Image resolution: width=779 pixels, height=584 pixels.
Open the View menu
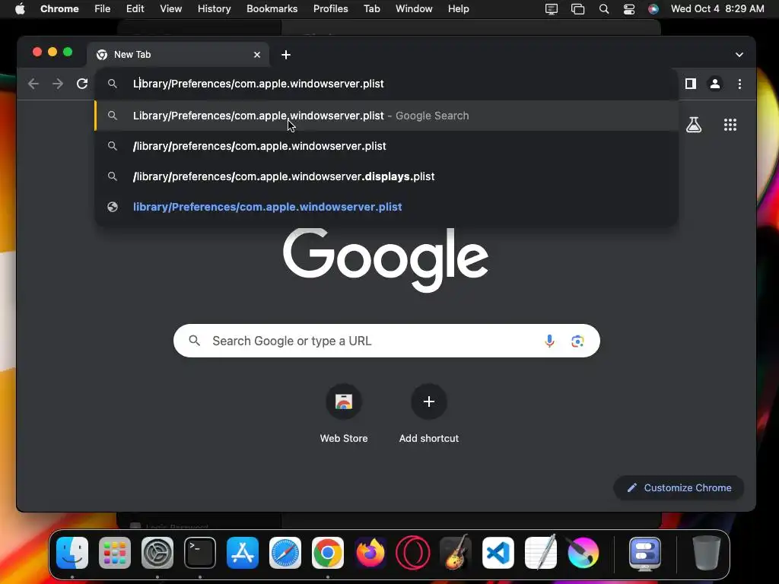pyautogui.click(x=170, y=9)
